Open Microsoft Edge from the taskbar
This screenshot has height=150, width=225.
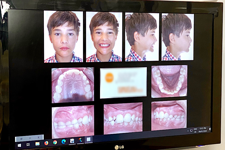point(63,141)
